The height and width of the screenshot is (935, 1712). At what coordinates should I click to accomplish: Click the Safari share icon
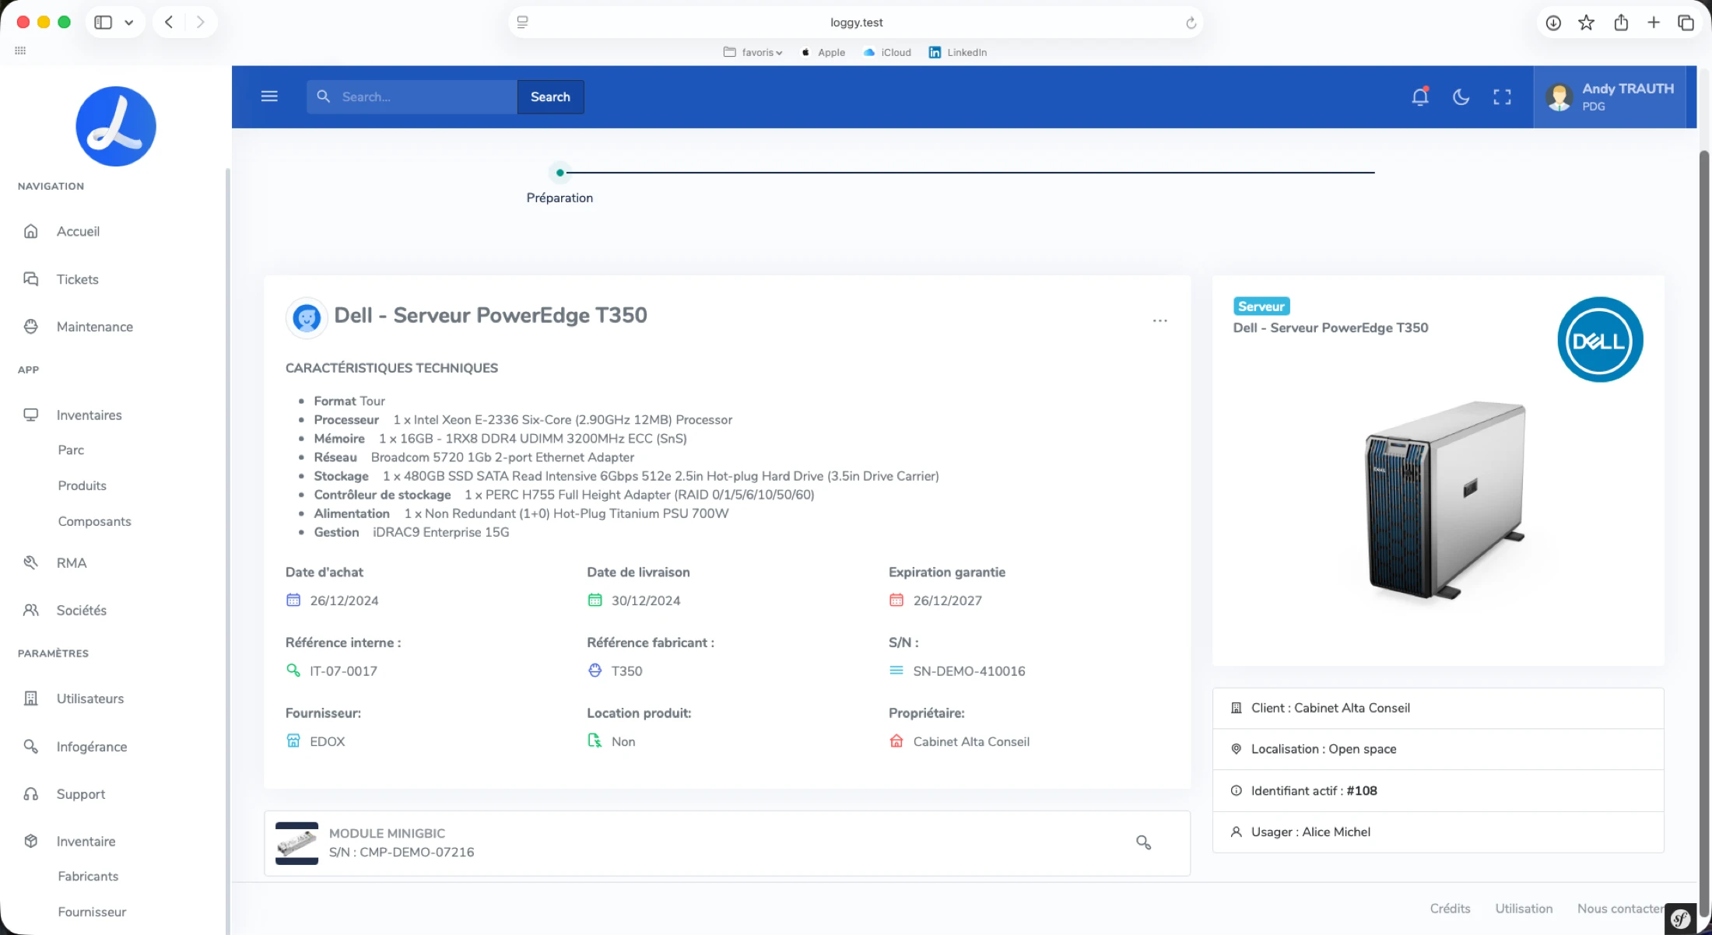click(1621, 23)
